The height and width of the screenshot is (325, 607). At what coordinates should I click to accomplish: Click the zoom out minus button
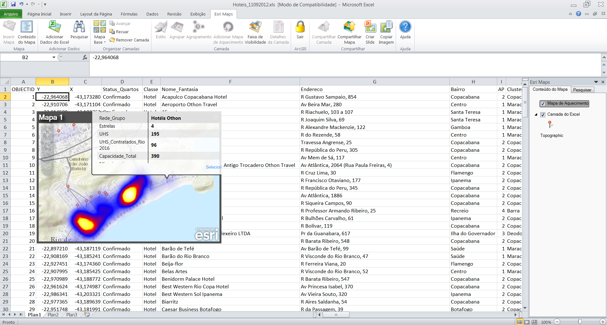coord(557,322)
